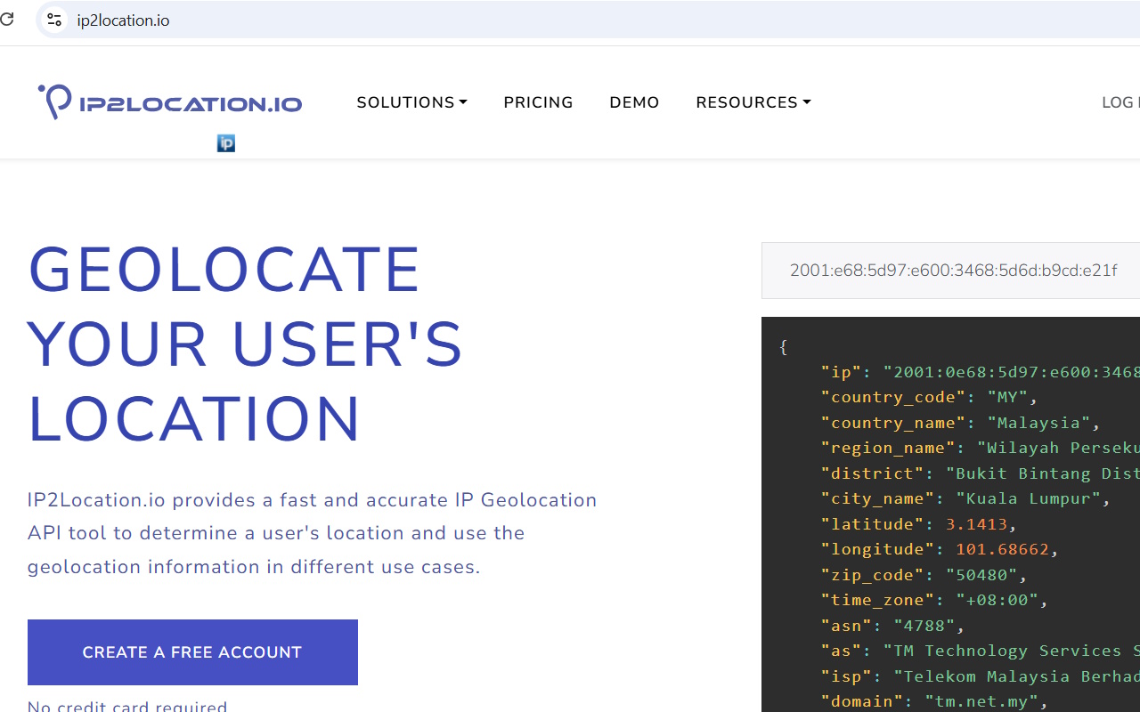Click the GEOLOCATE YOUR USER'S LOCATION heading
Viewport: 1140px width, 712px height.
245,344
